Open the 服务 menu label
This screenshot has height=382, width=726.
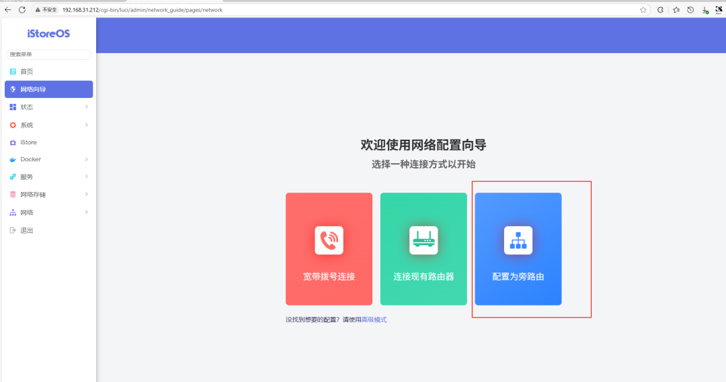coord(27,177)
